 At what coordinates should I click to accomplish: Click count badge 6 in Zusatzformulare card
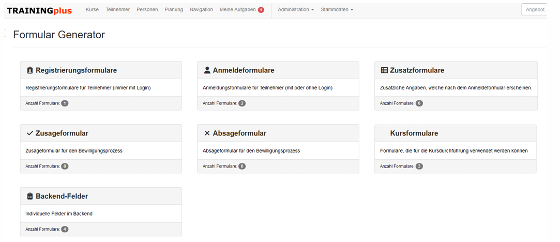coord(419,103)
